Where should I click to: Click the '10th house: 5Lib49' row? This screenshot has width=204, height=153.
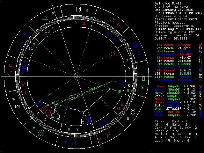click(x=173, y=74)
